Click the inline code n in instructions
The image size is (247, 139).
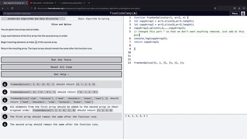[36, 42]
